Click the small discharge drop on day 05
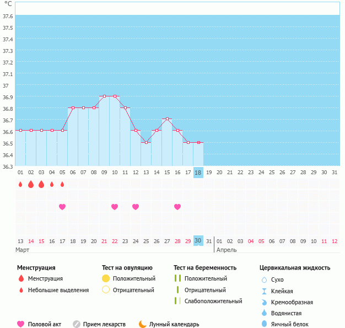 pos(62,184)
